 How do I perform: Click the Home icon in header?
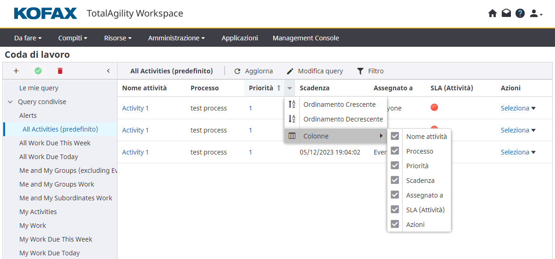coord(492,14)
